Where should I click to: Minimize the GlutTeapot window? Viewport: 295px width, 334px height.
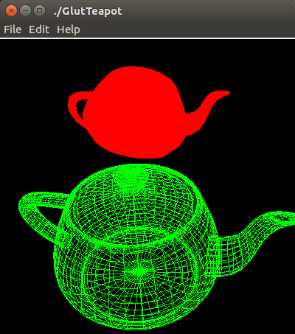tap(25, 11)
